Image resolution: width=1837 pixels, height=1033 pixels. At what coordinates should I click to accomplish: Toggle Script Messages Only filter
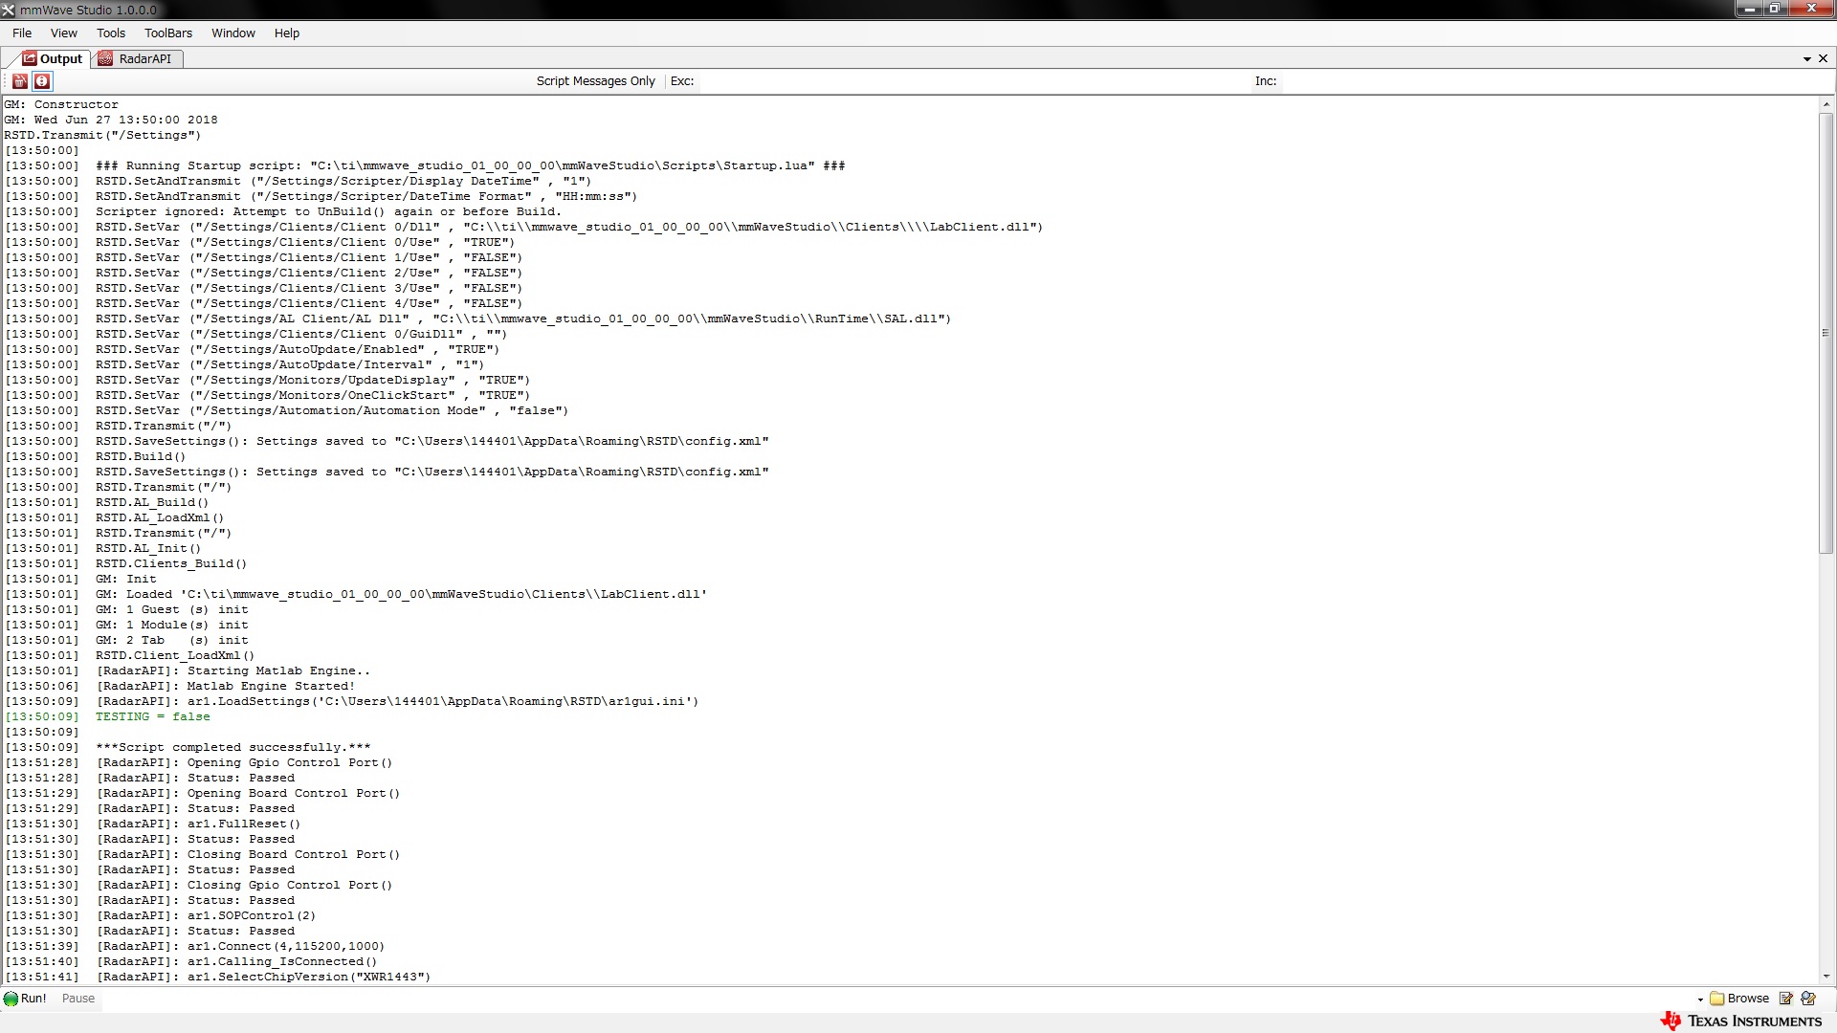click(595, 81)
